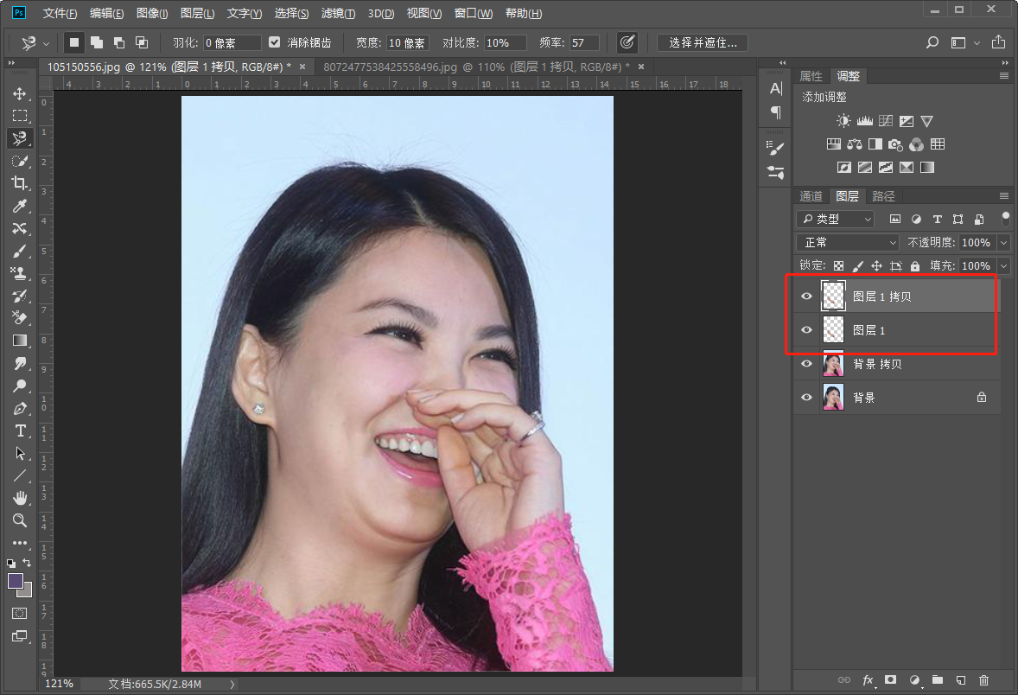Screen dimensions: 1018x695
Task: Expand the 不透明度 opacity dropdown
Action: (1003, 243)
